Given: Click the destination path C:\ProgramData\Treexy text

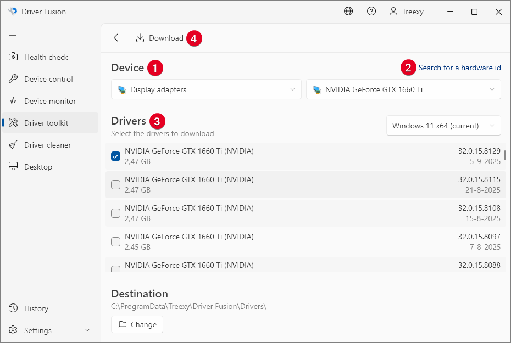Looking at the screenshot, I should [188, 307].
